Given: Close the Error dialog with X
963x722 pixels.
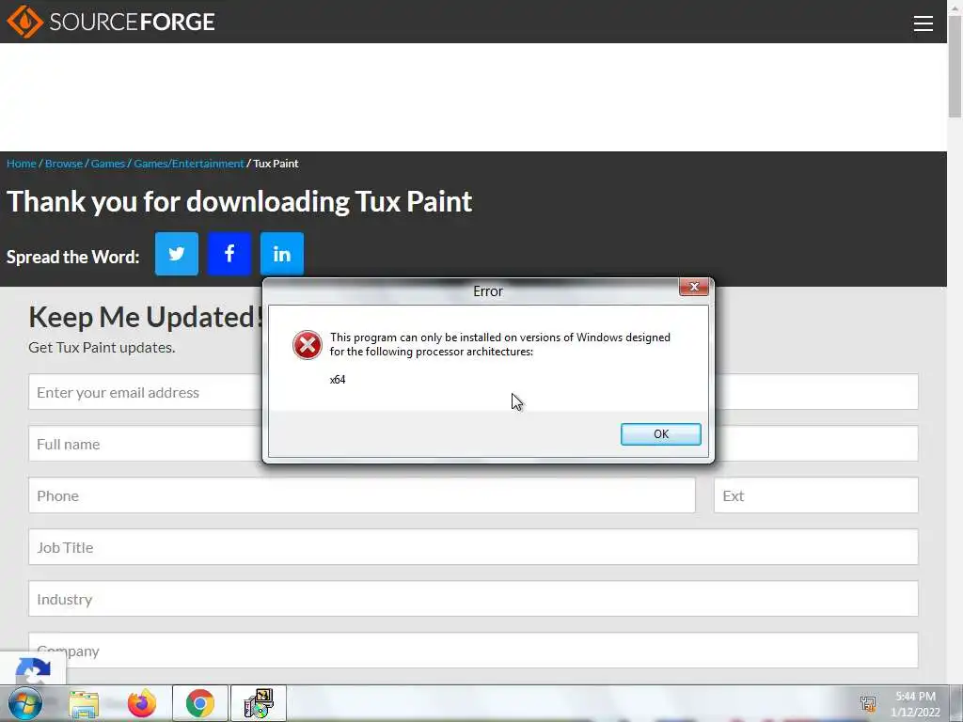Looking at the screenshot, I should (x=694, y=287).
